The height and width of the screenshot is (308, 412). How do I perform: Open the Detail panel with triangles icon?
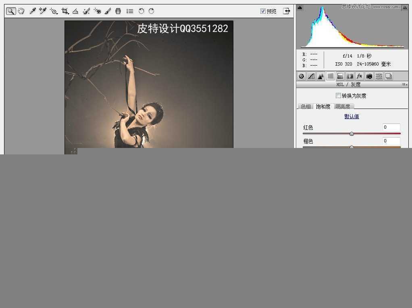(x=321, y=76)
